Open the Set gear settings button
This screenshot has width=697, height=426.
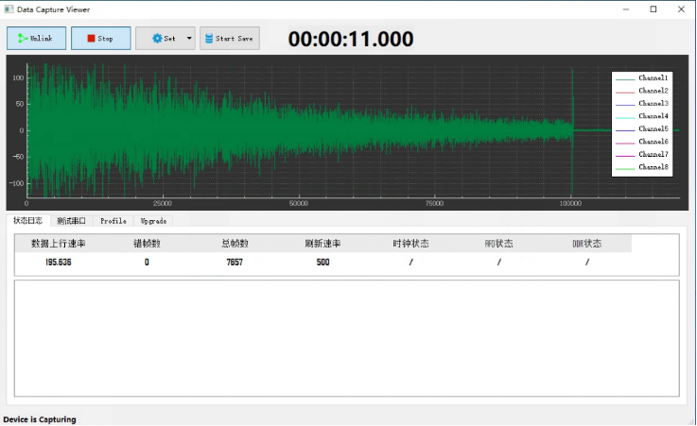(160, 39)
